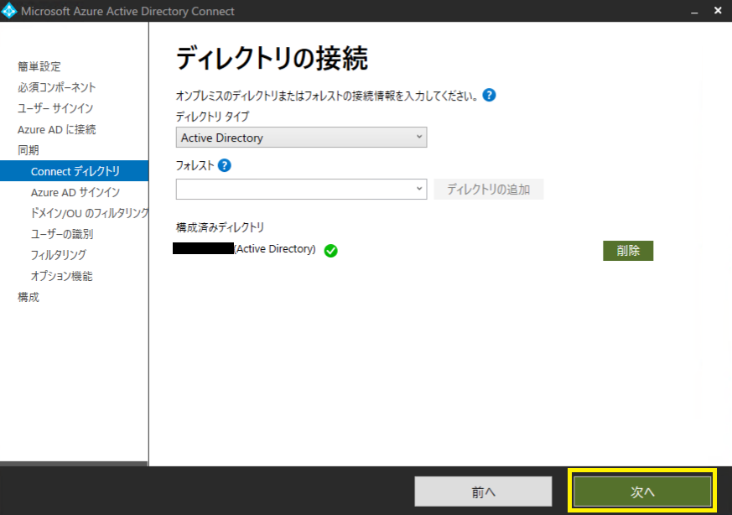Click the green check mark status icon
Screen dimensions: 732x515
pyautogui.click(x=330, y=251)
